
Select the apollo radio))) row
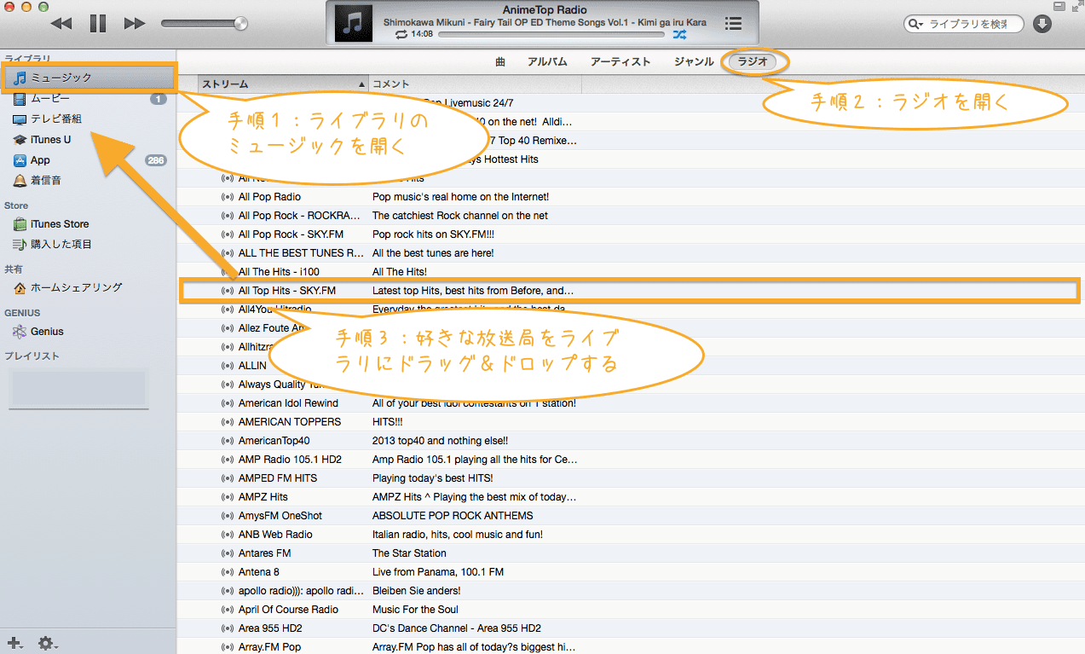coord(631,591)
